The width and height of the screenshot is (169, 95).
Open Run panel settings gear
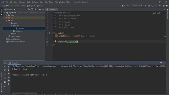pos(161,63)
